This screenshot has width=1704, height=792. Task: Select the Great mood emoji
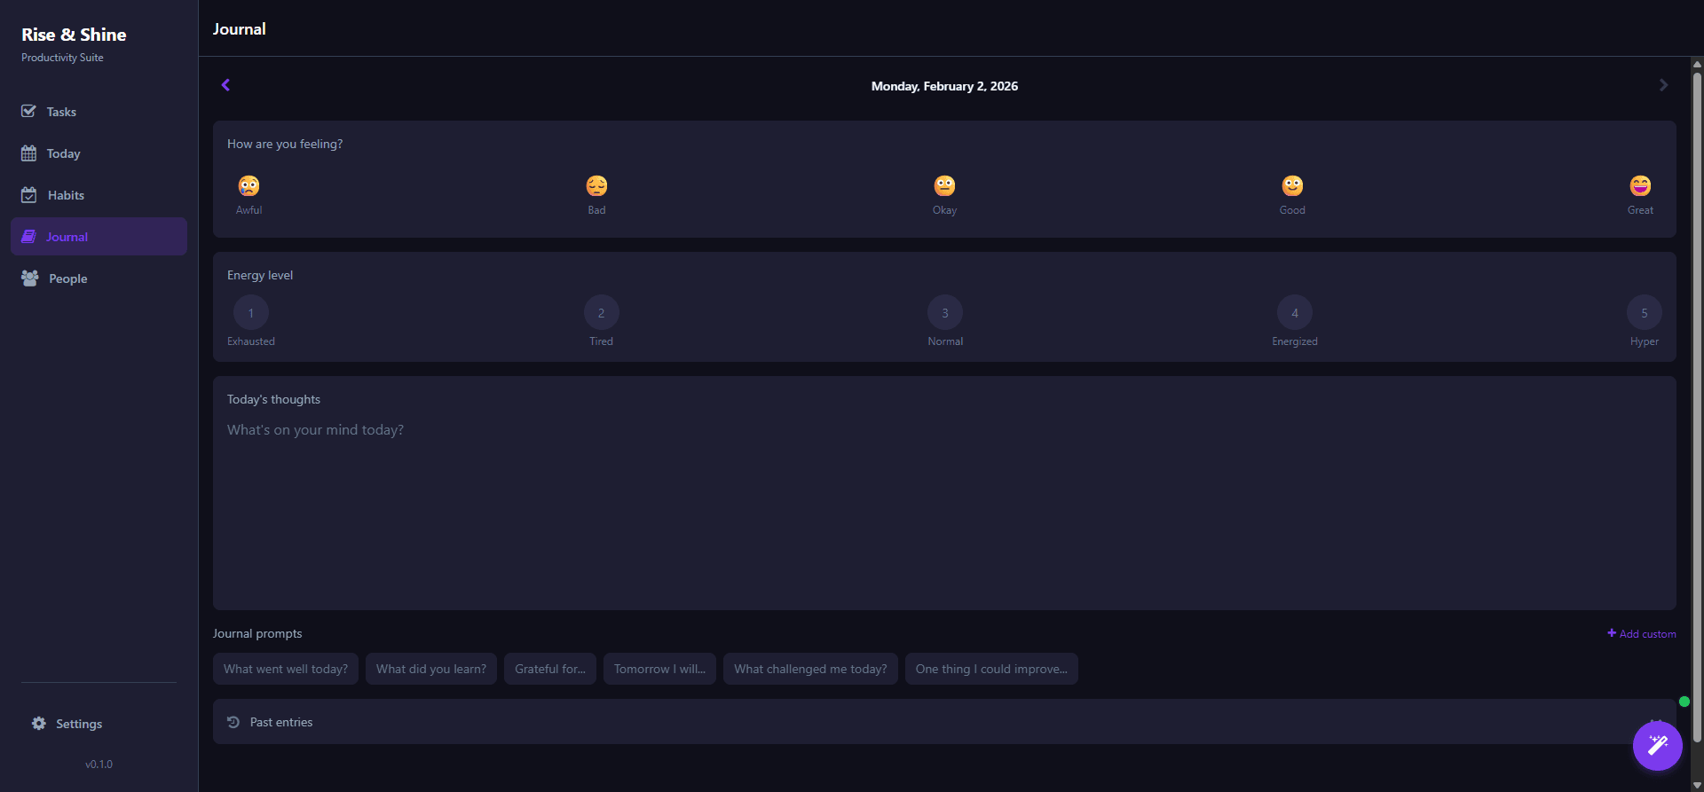1640,186
